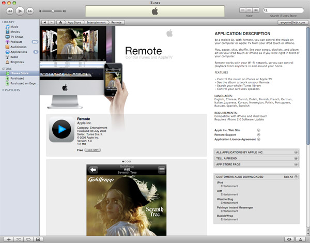This screenshot has height=243, width=310.
Task: Click the Remote app play icon
Action: pos(61,129)
